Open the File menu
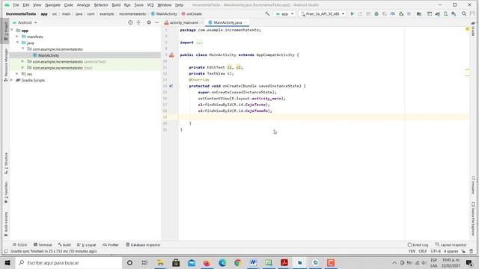 tap(16, 5)
